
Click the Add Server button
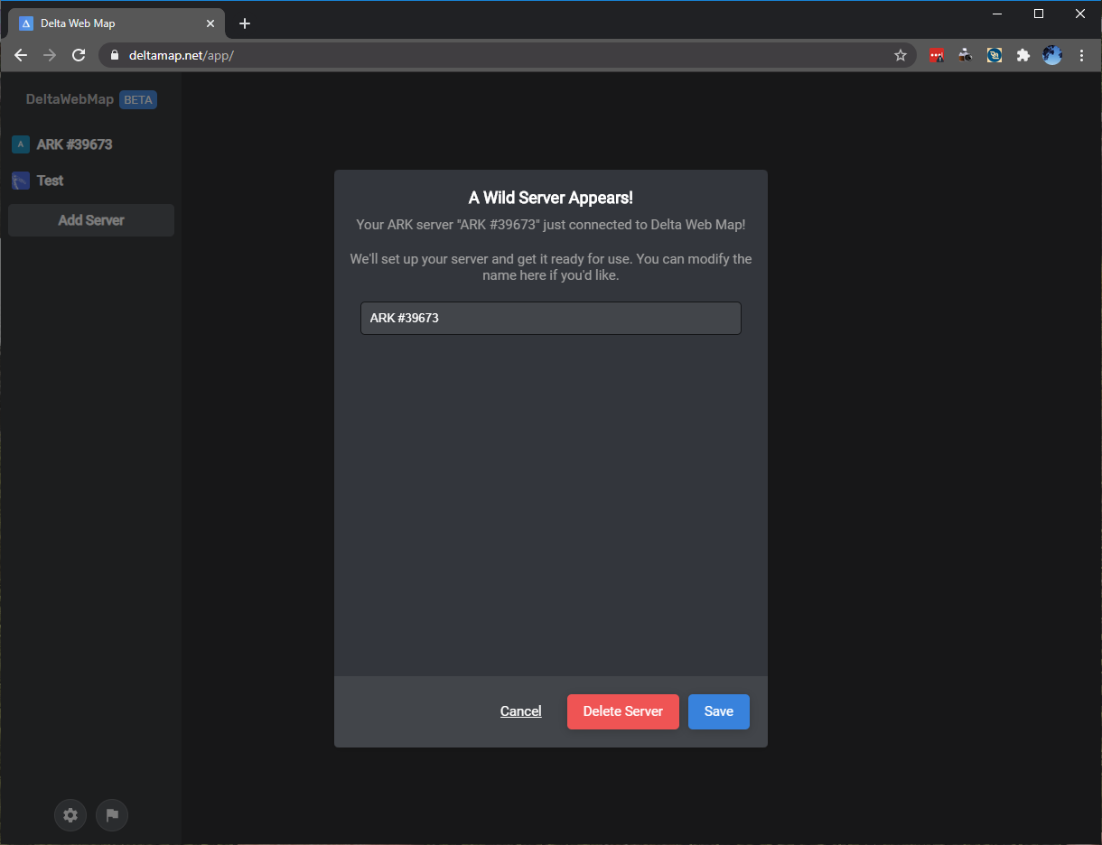tap(91, 220)
